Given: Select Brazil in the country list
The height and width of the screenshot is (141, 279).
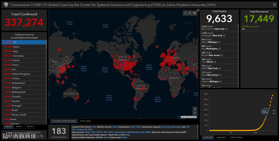Looking at the screenshot, I should tap(24, 110).
